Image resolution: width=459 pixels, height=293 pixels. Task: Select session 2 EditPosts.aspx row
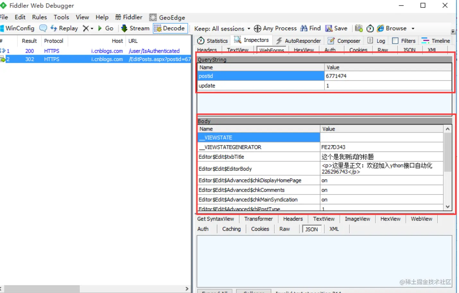pos(95,59)
